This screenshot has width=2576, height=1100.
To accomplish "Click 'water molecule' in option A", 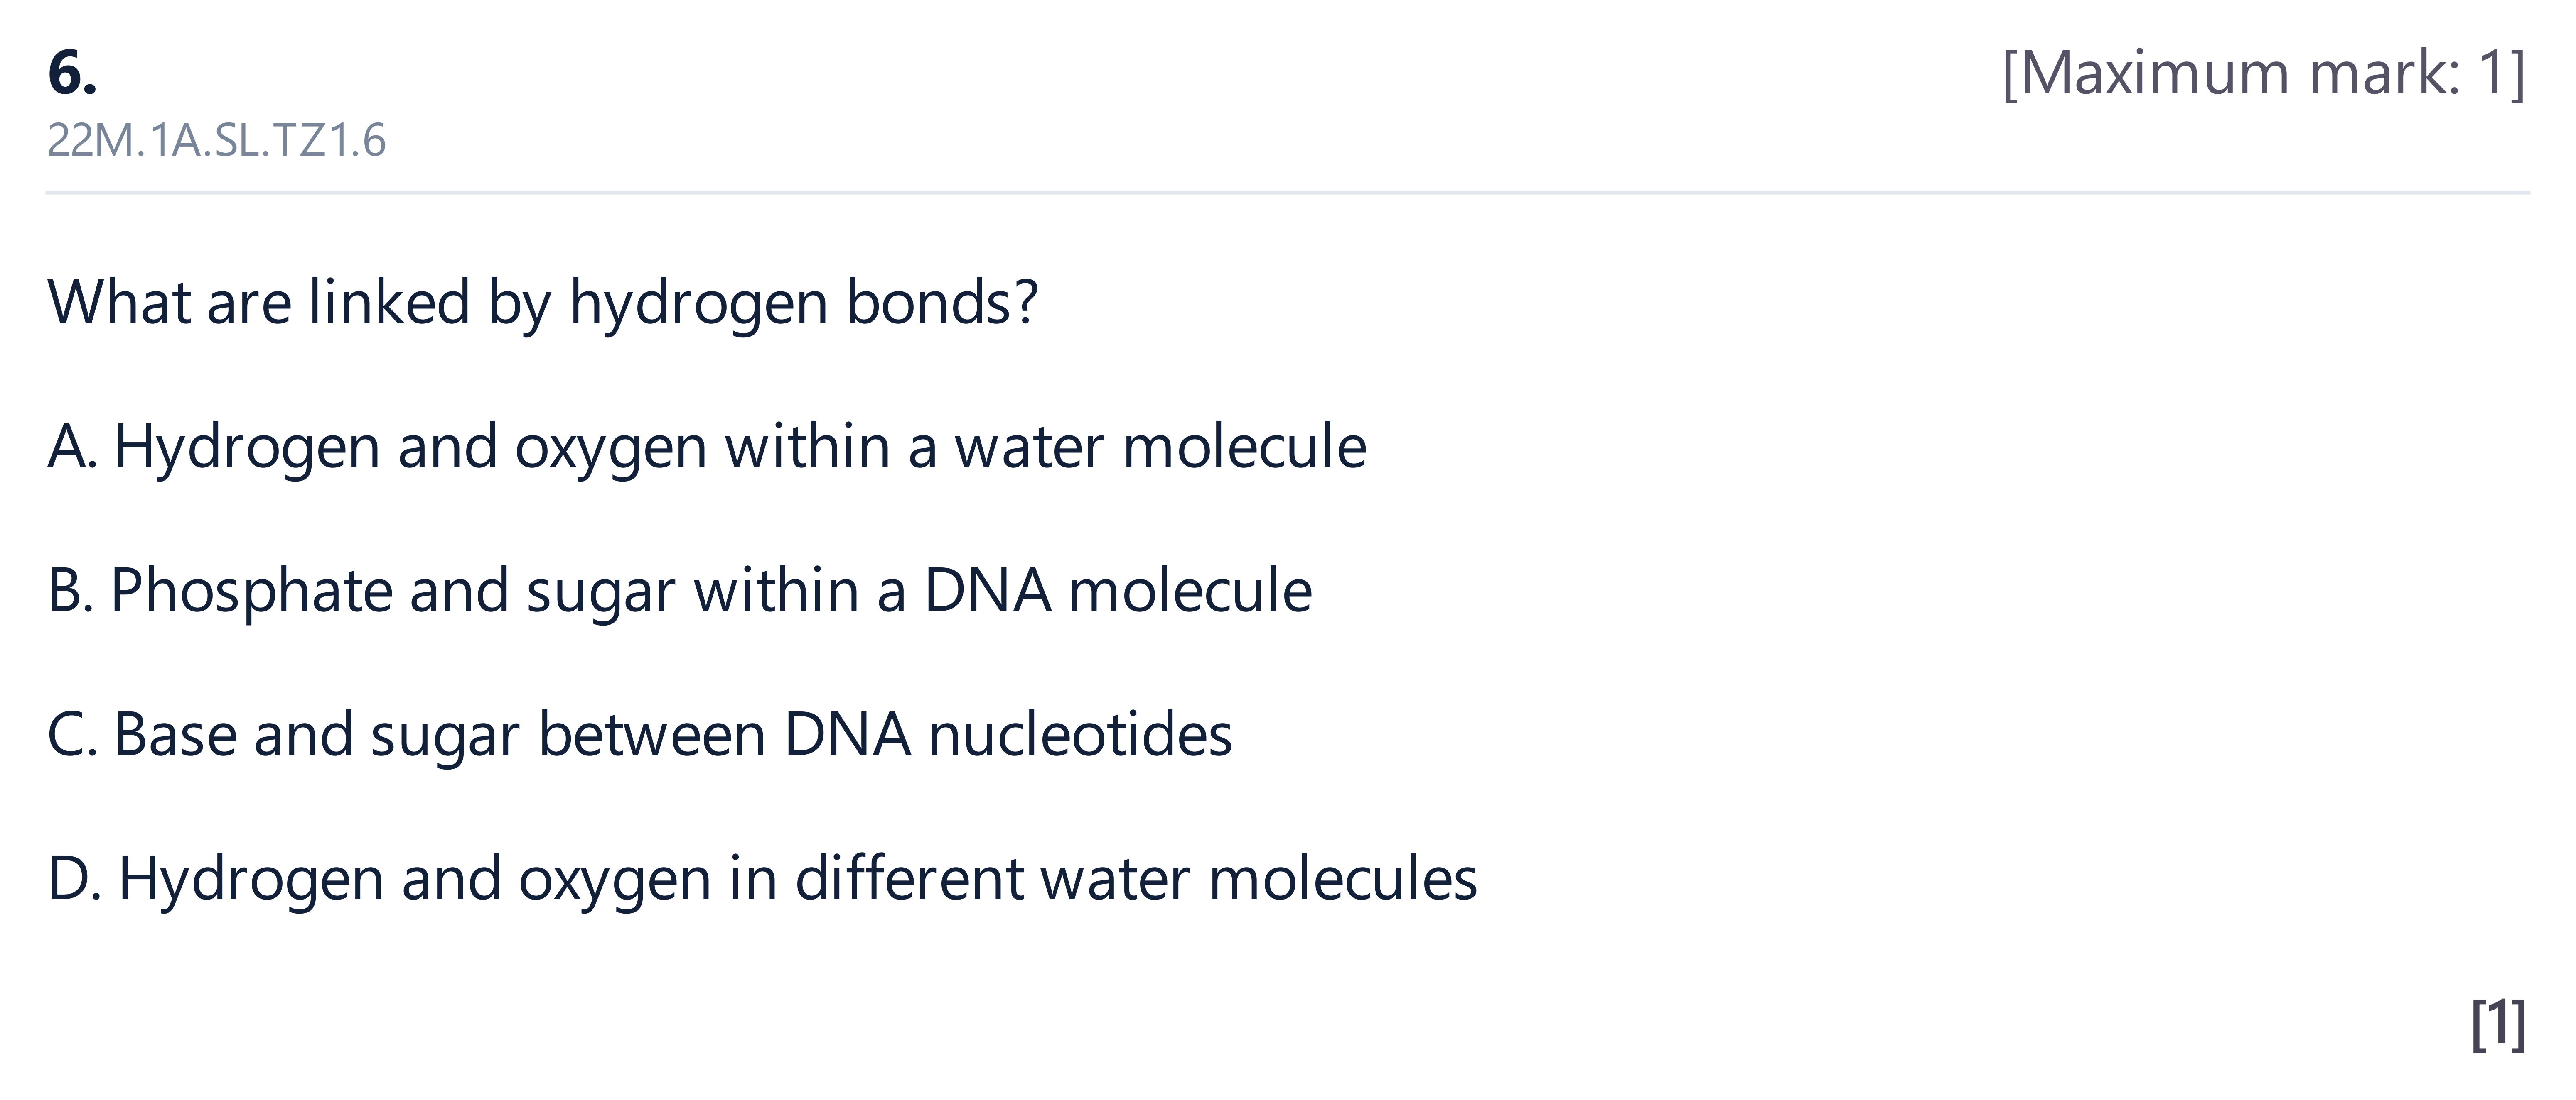I will [x=1160, y=447].
